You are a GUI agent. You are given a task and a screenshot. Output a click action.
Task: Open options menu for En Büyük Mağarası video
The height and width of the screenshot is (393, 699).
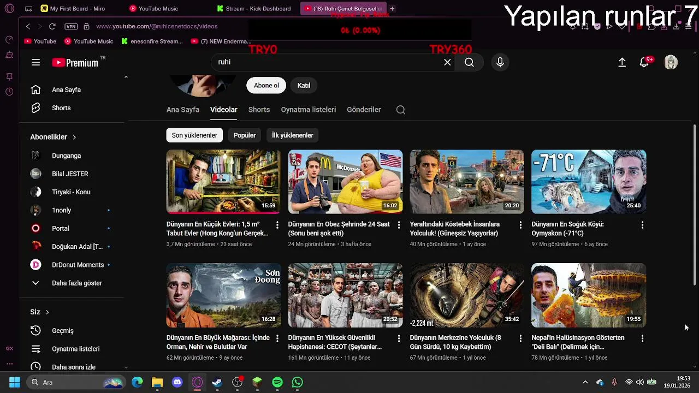[x=277, y=338]
